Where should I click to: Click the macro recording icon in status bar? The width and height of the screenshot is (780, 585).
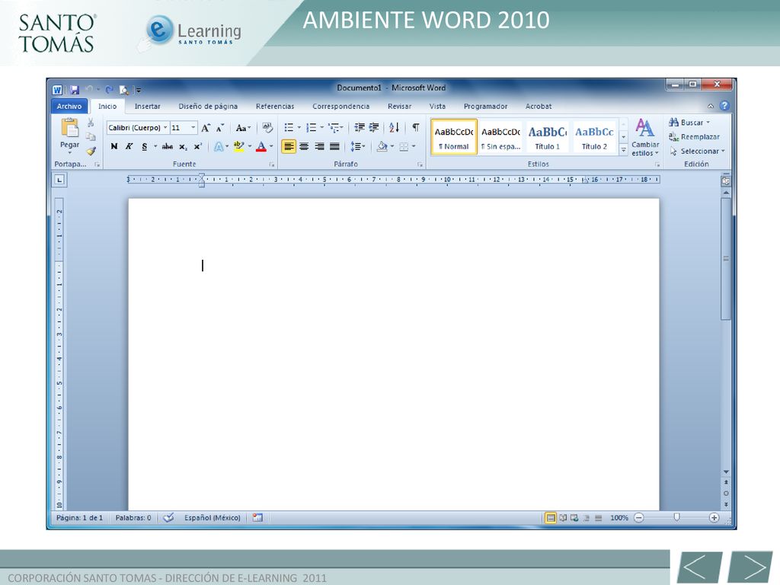coord(257,518)
